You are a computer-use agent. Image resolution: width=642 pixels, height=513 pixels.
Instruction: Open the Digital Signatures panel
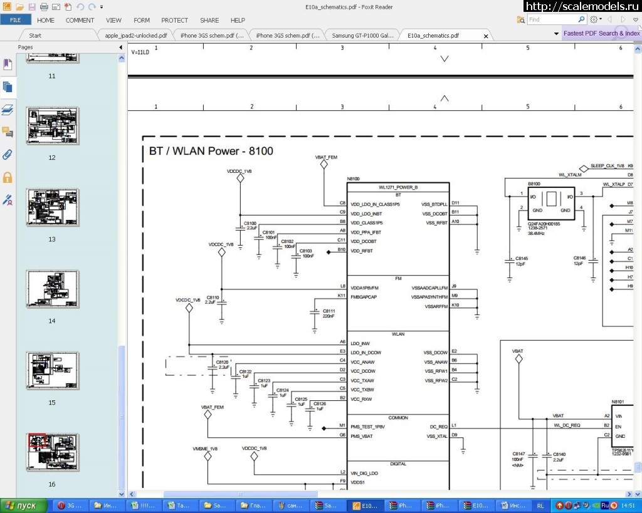[x=8, y=200]
